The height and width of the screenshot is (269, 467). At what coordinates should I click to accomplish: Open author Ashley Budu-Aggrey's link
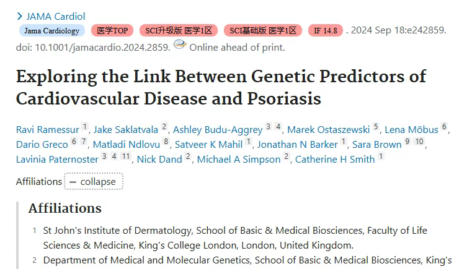(218, 130)
